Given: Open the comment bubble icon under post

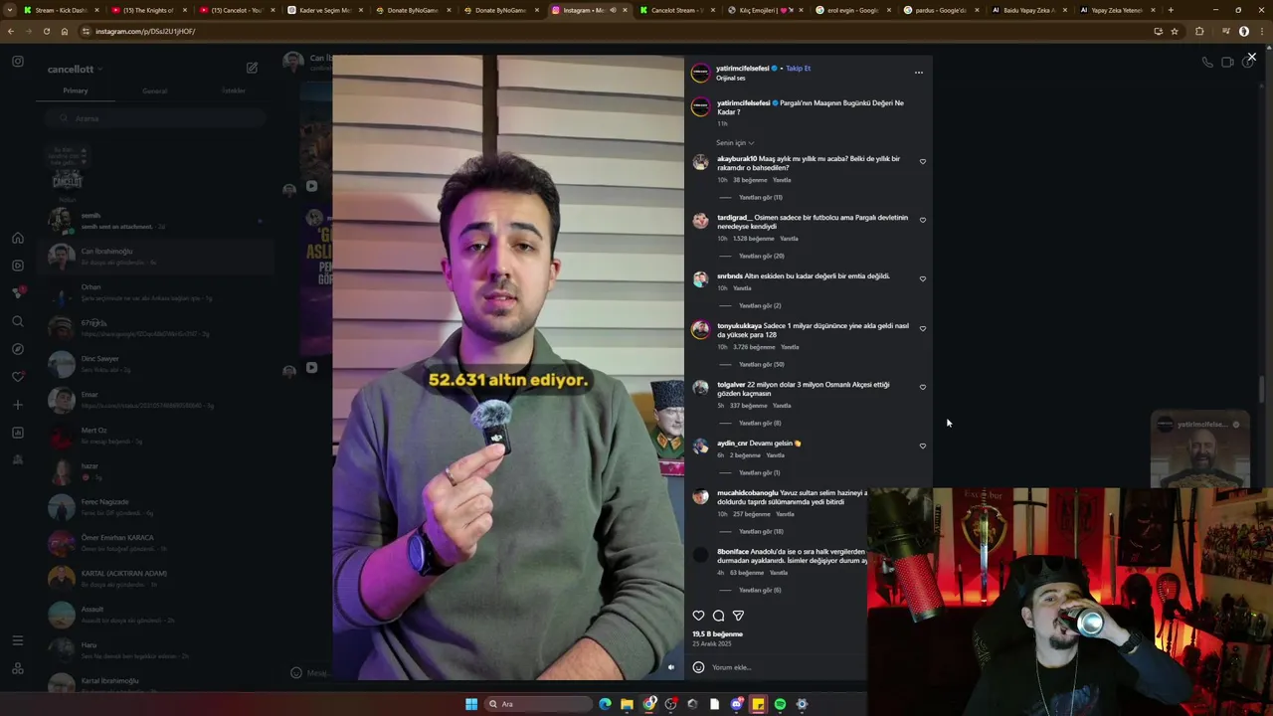Looking at the screenshot, I should pyautogui.click(x=718, y=616).
